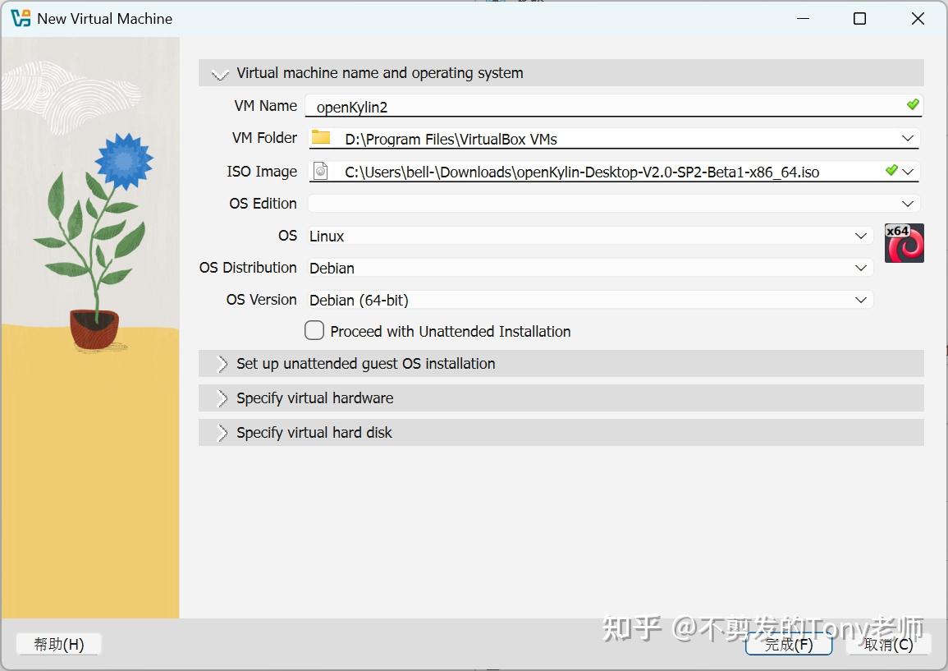Click the 取消(C) cancel button
This screenshot has height=671, width=948.
tap(888, 646)
